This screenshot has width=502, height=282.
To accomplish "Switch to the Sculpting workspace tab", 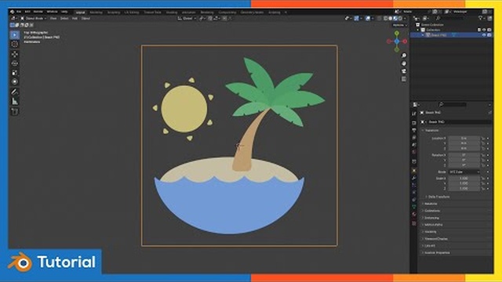I will [114, 13].
